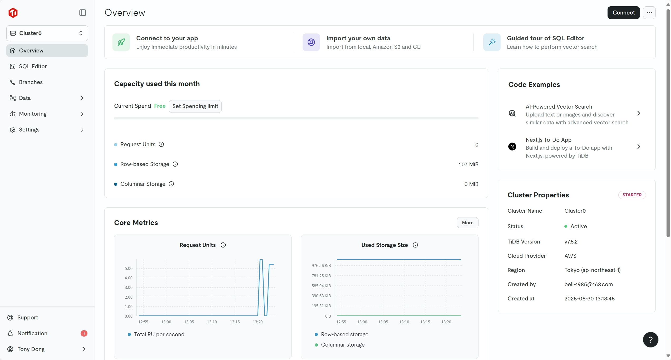Image resolution: width=671 pixels, height=360 pixels.
Task: Show info for Used Storage Size chart
Action: pyautogui.click(x=415, y=245)
